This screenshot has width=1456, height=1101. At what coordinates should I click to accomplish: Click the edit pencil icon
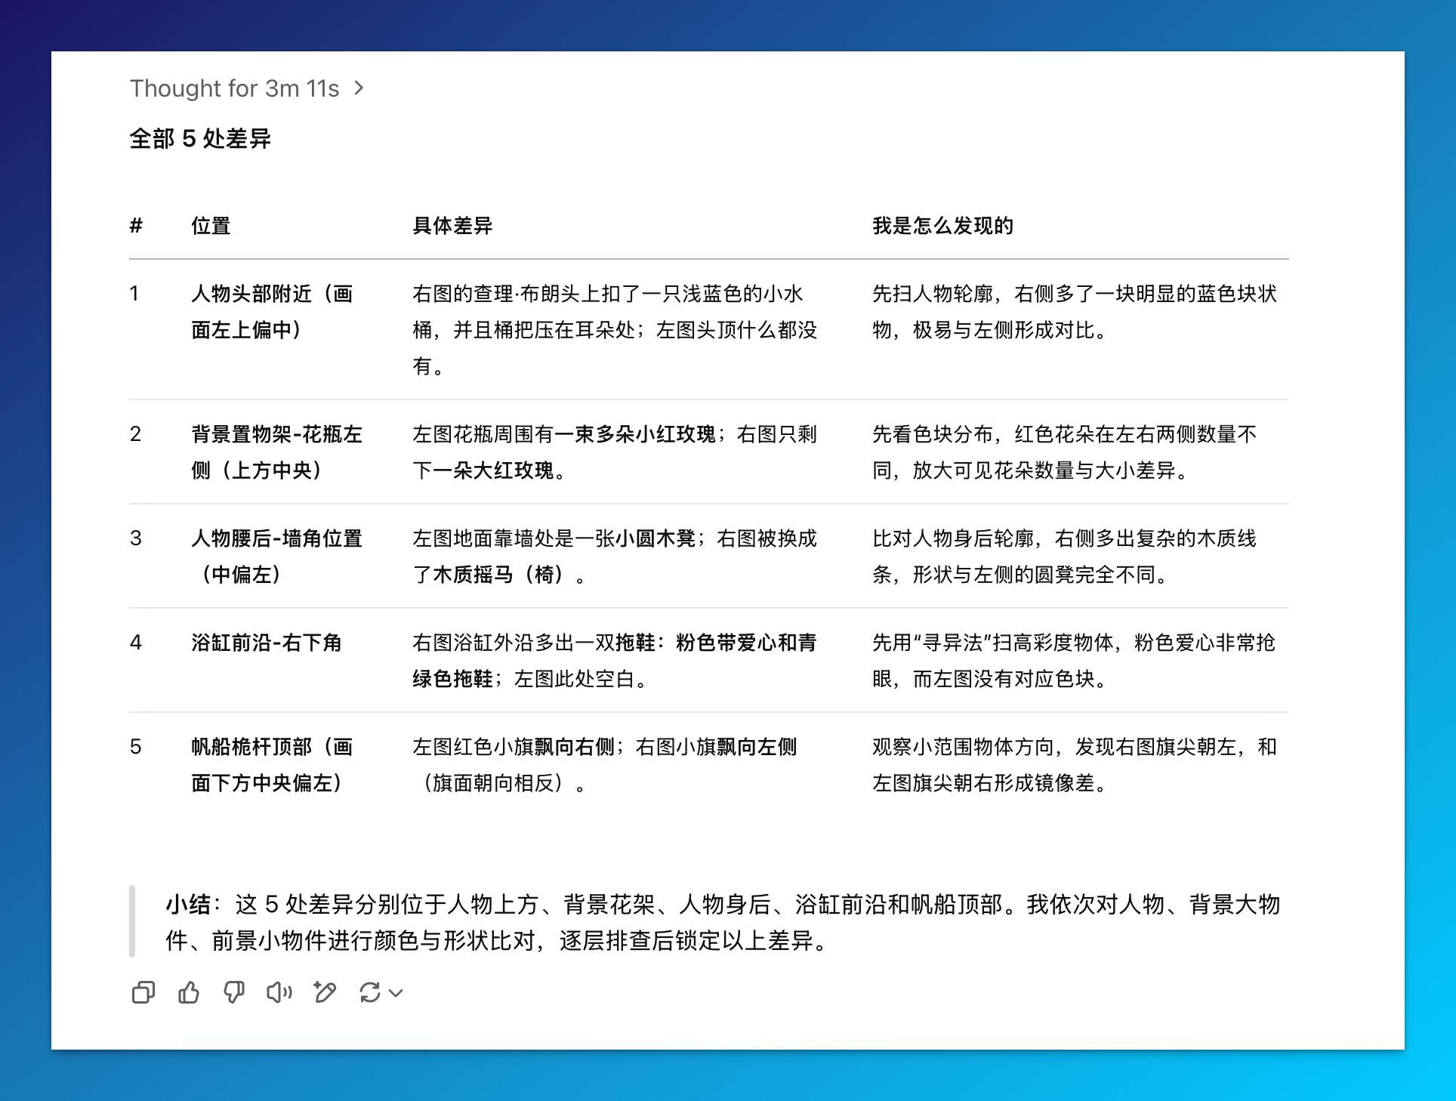[x=325, y=992]
